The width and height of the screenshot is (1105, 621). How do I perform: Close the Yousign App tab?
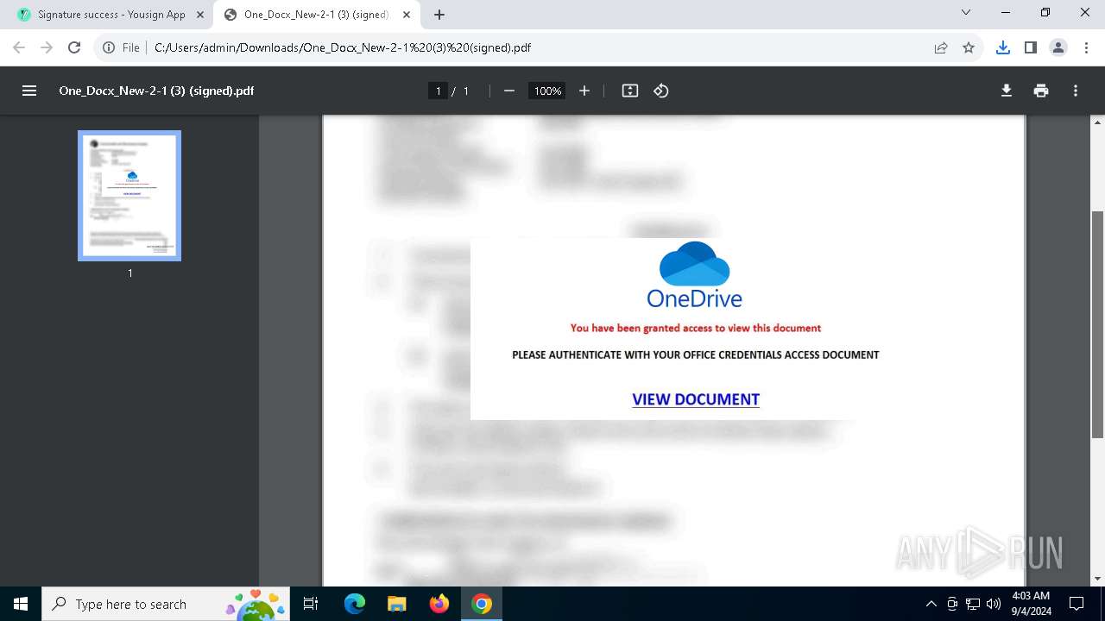pyautogui.click(x=200, y=15)
